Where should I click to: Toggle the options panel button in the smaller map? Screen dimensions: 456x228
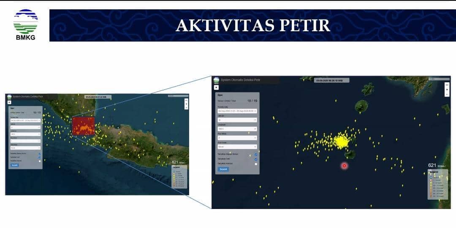pos(9,102)
